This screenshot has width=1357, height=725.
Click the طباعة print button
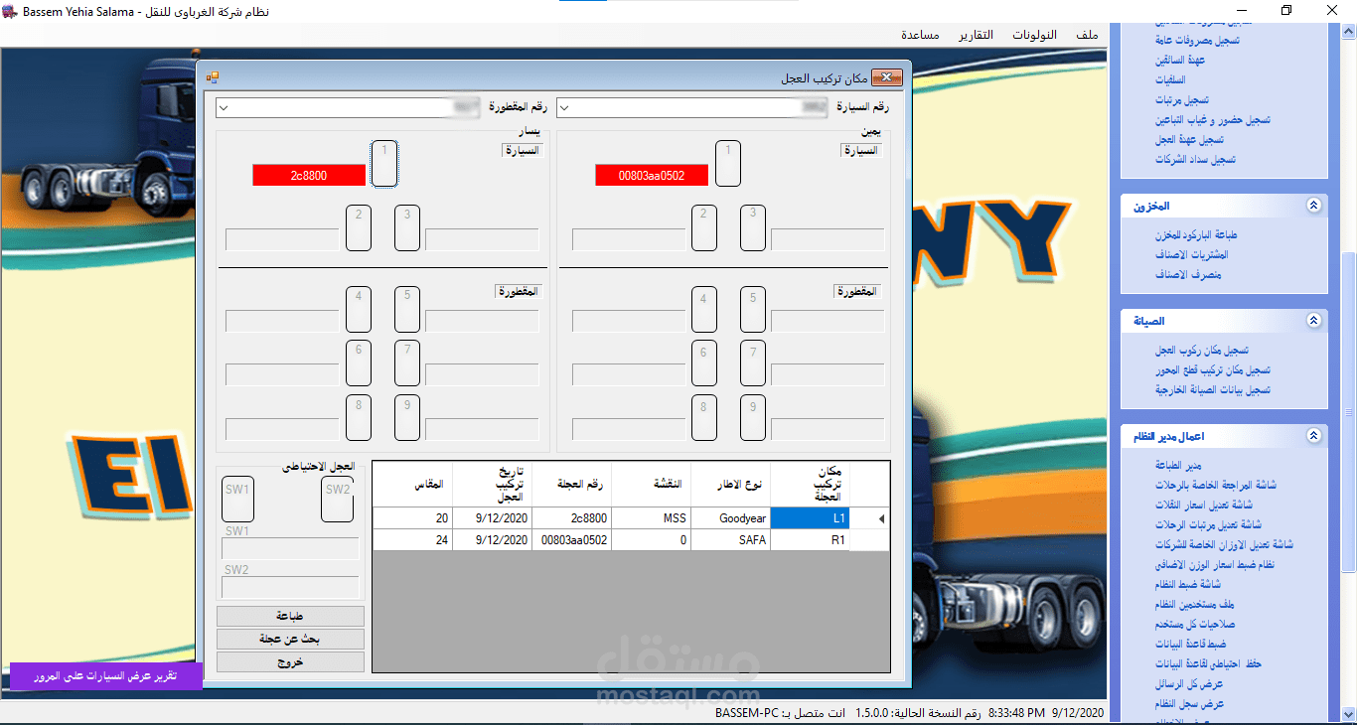(290, 617)
